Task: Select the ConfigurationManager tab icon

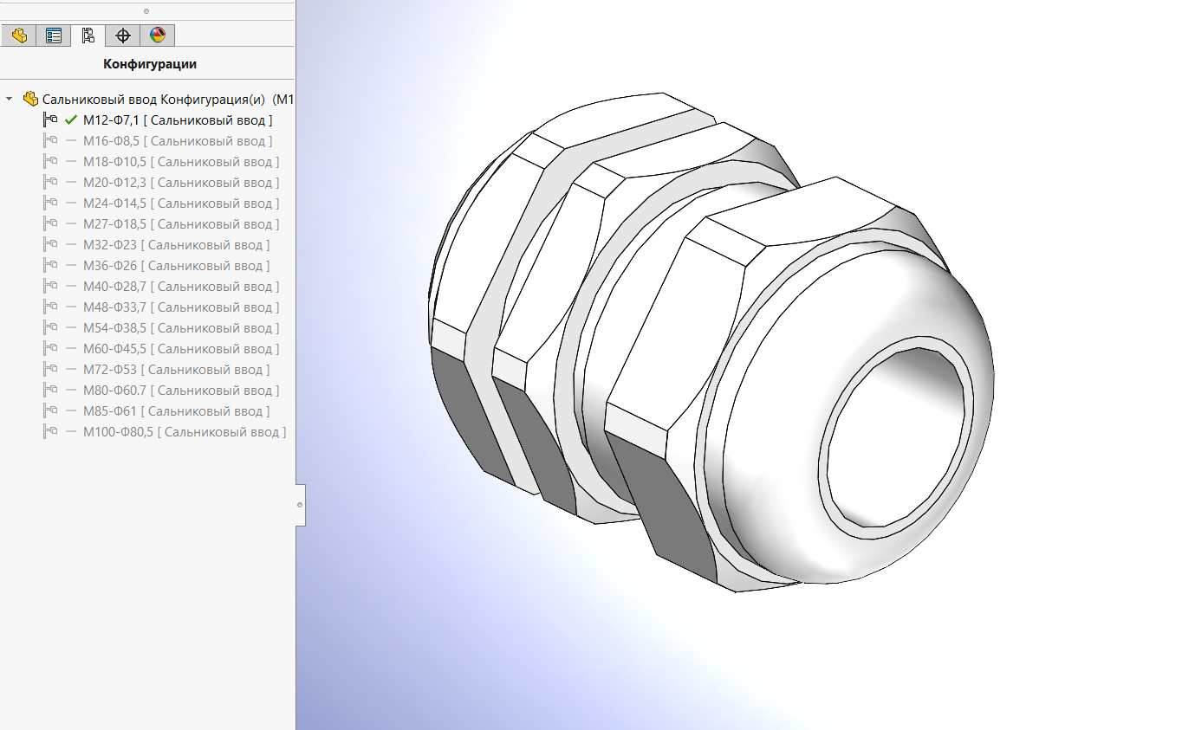Action: click(x=88, y=36)
